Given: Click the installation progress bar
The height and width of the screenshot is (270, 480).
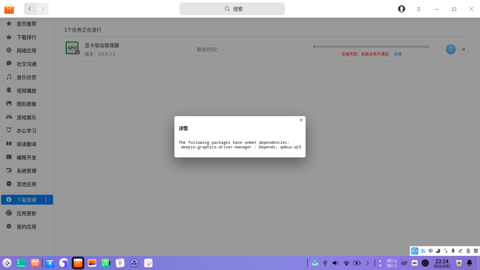Looking at the screenshot, I should point(371,46).
